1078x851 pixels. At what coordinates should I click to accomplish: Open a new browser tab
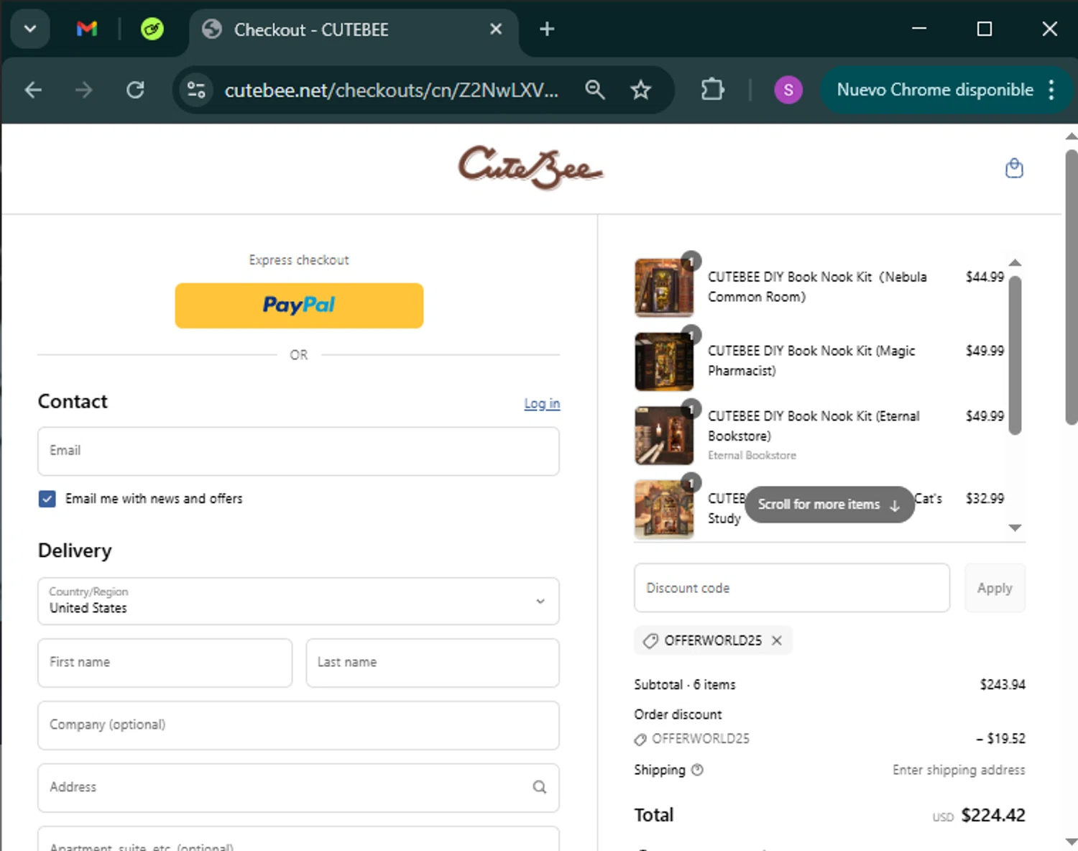(x=547, y=29)
